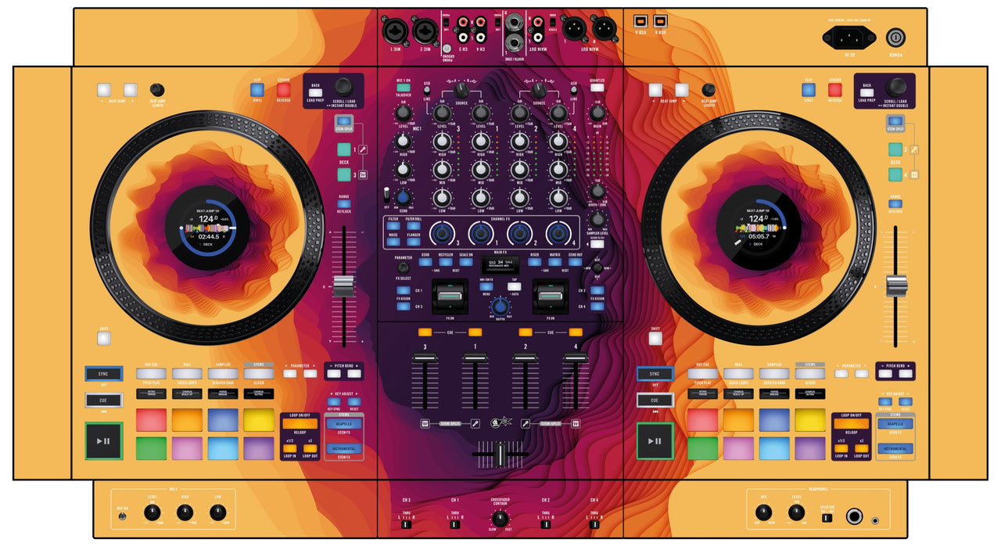Image resolution: width=1001 pixels, height=546 pixels.
Task: Select the left deck INSTRUMENTAL stem button
Action: pos(343,449)
